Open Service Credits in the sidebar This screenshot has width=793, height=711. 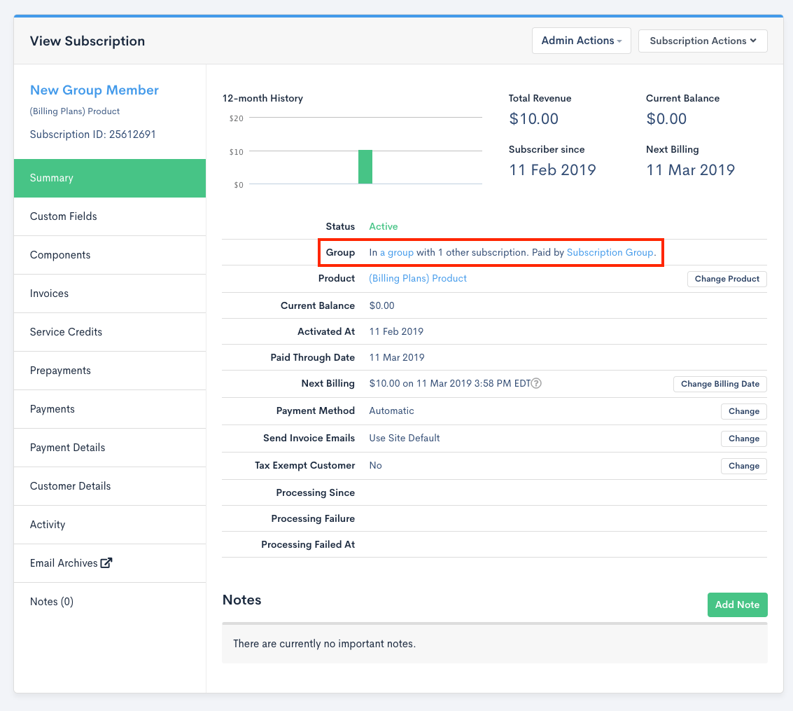(x=66, y=332)
